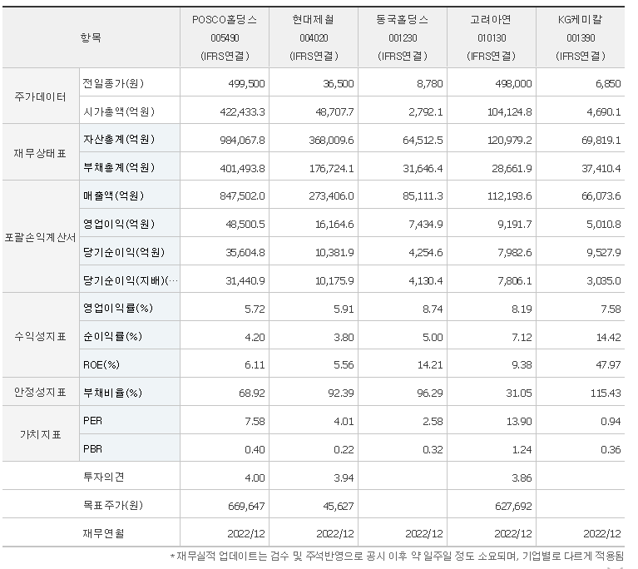Viewport: 638px width, 569px height.
Task: Select target price 627,692
Action: [513, 507]
